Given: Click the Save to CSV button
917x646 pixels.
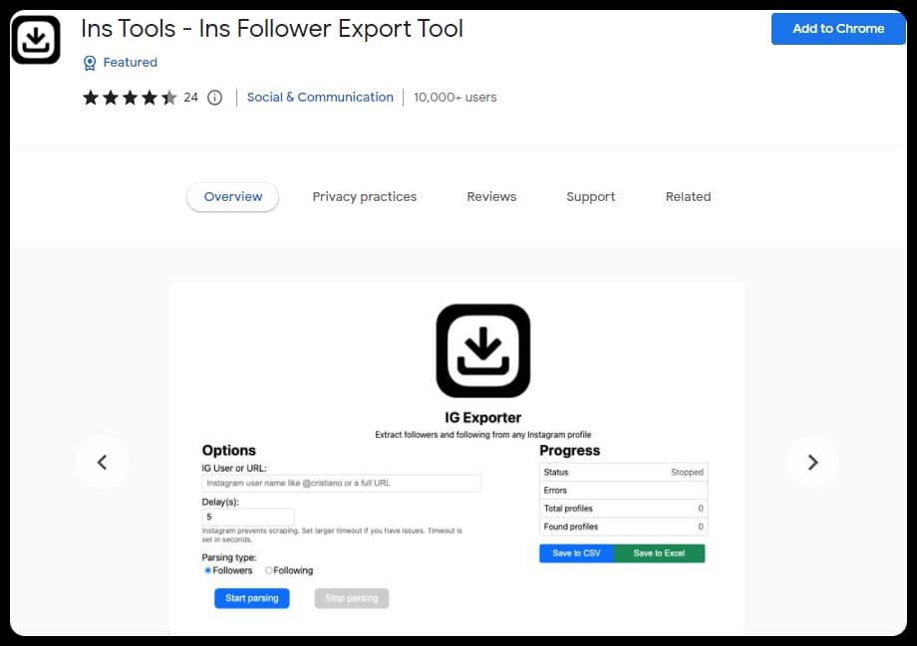Looking at the screenshot, I should (x=577, y=553).
